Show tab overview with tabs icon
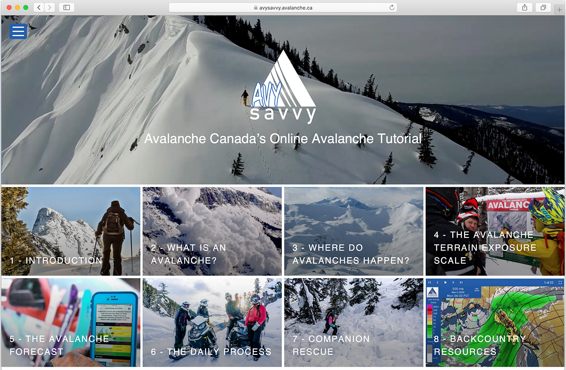Viewport: 566px width, 370px height. coord(543,8)
